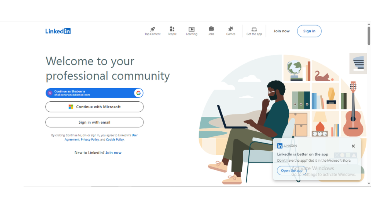
Task: Close the LinkedIn app popup
Action: click(353, 146)
